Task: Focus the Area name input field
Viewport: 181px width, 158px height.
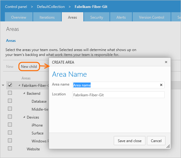Action: pyautogui.click(x=118, y=85)
